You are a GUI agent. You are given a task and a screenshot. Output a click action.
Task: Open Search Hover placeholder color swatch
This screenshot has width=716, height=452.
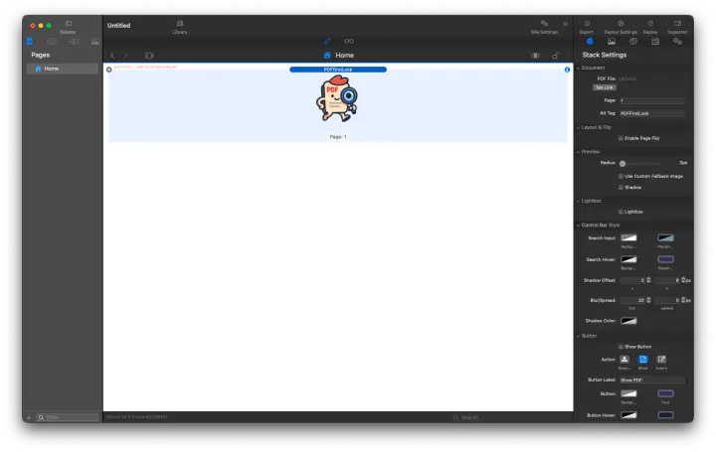pyautogui.click(x=665, y=260)
